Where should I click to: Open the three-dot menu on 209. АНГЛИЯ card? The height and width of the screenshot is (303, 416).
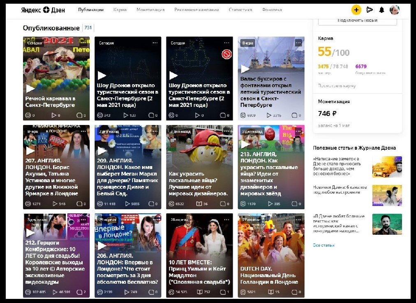[x=155, y=131]
